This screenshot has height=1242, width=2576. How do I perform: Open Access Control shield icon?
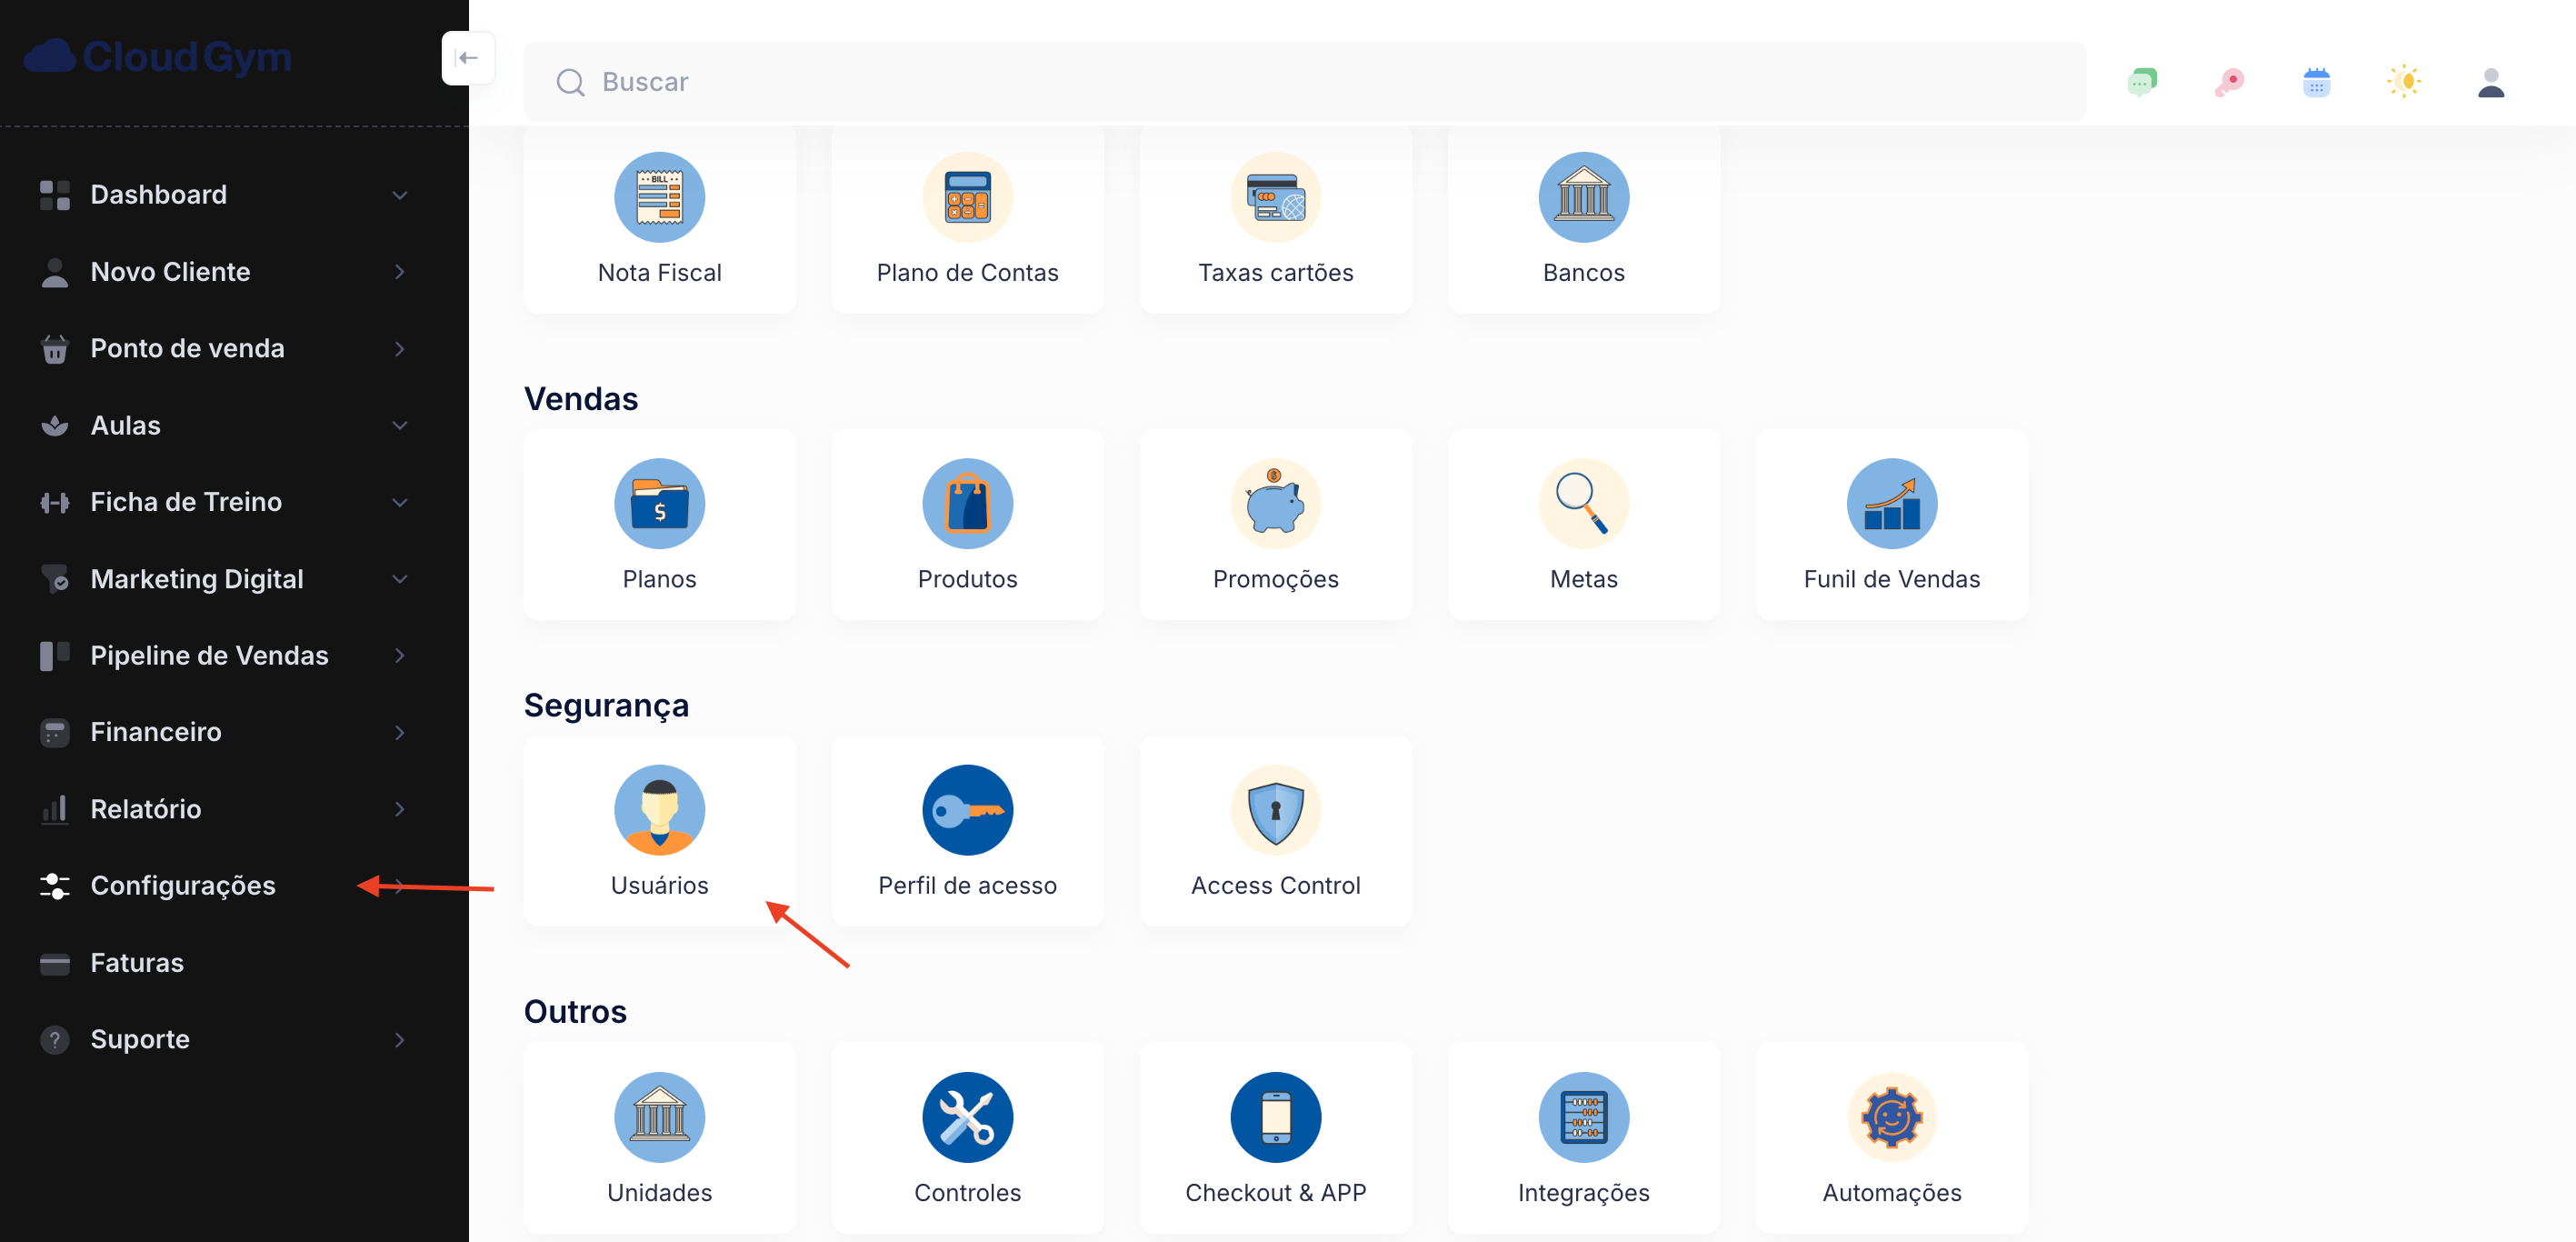coord(1275,810)
